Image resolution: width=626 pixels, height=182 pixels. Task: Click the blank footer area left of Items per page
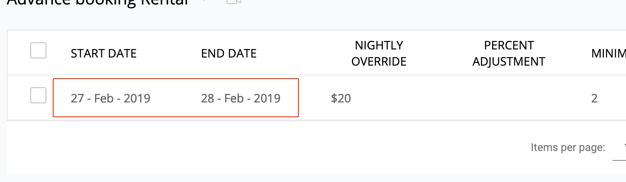(266, 147)
